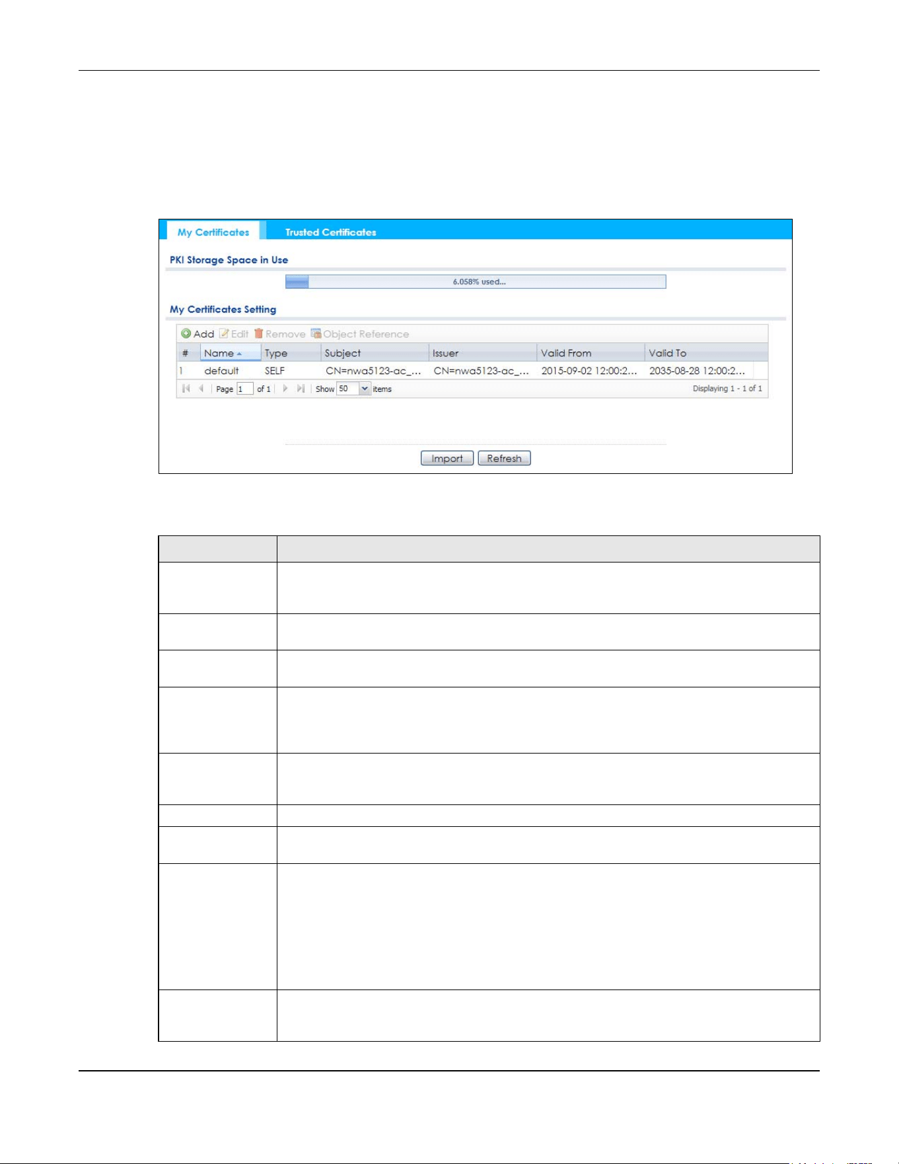Image resolution: width=899 pixels, height=1164 pixels.
Task: Click the Add certificate button
Action: coord(198,334)
